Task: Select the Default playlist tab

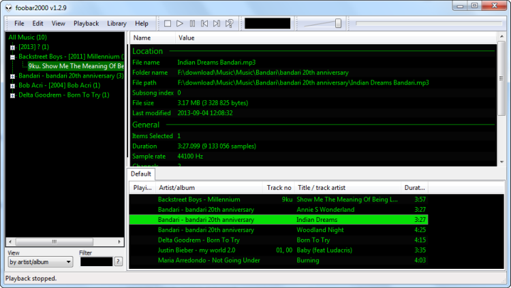Action: coord(141,174)
